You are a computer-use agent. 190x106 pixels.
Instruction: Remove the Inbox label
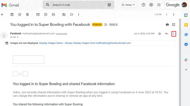pyautogui.click(x=117, y=25)
